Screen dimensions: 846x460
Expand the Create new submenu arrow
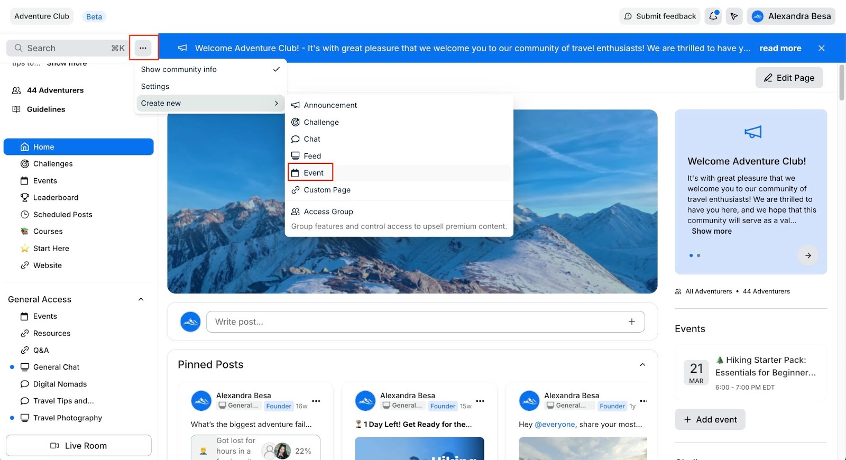[276, 103]
